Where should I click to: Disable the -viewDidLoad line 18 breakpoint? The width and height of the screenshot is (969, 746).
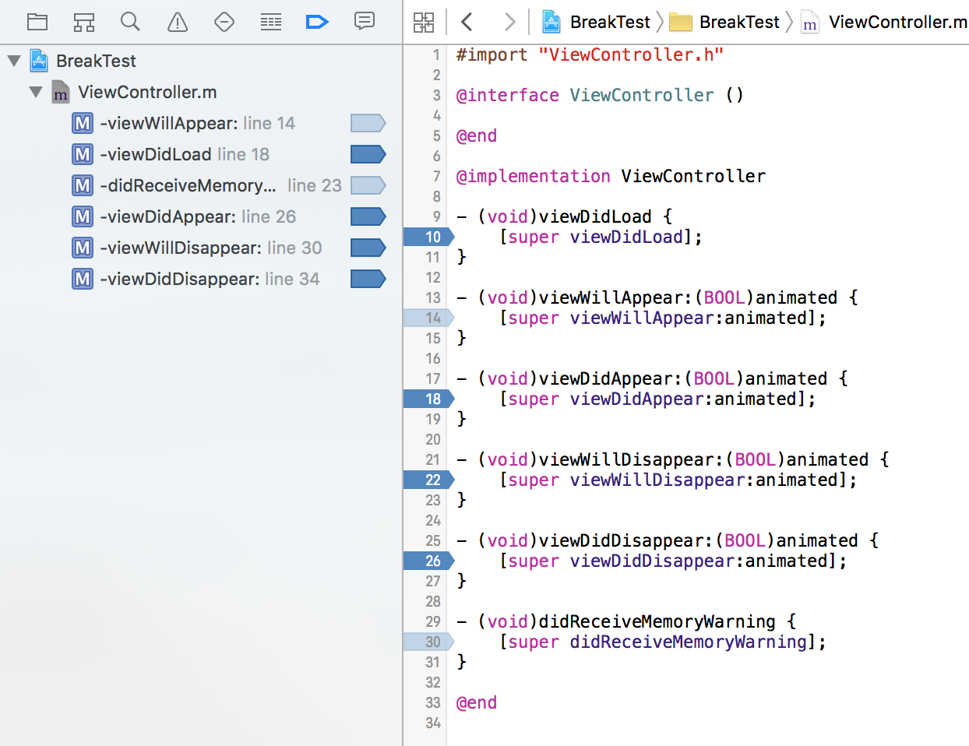point(368,154)
